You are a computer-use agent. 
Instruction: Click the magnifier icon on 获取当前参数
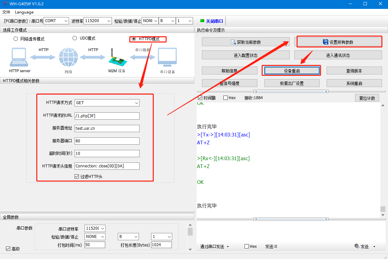tap(233, 42)
